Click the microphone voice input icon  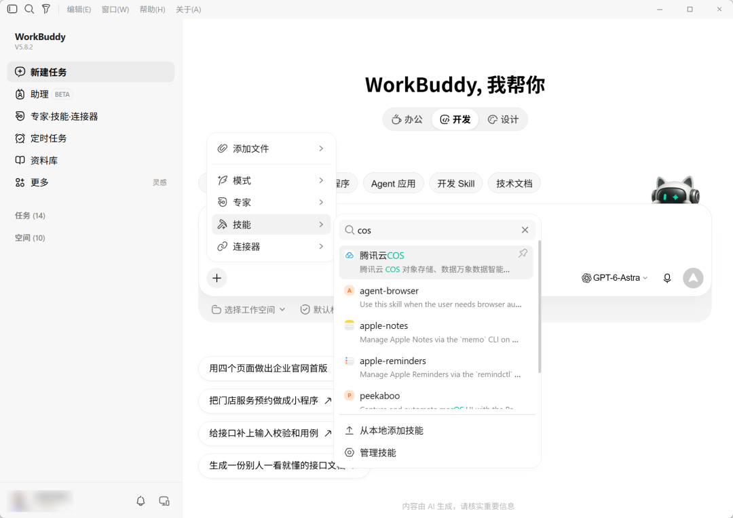pos(667,279)
